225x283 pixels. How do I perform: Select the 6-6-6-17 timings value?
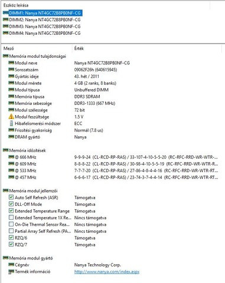pos(146,177)
